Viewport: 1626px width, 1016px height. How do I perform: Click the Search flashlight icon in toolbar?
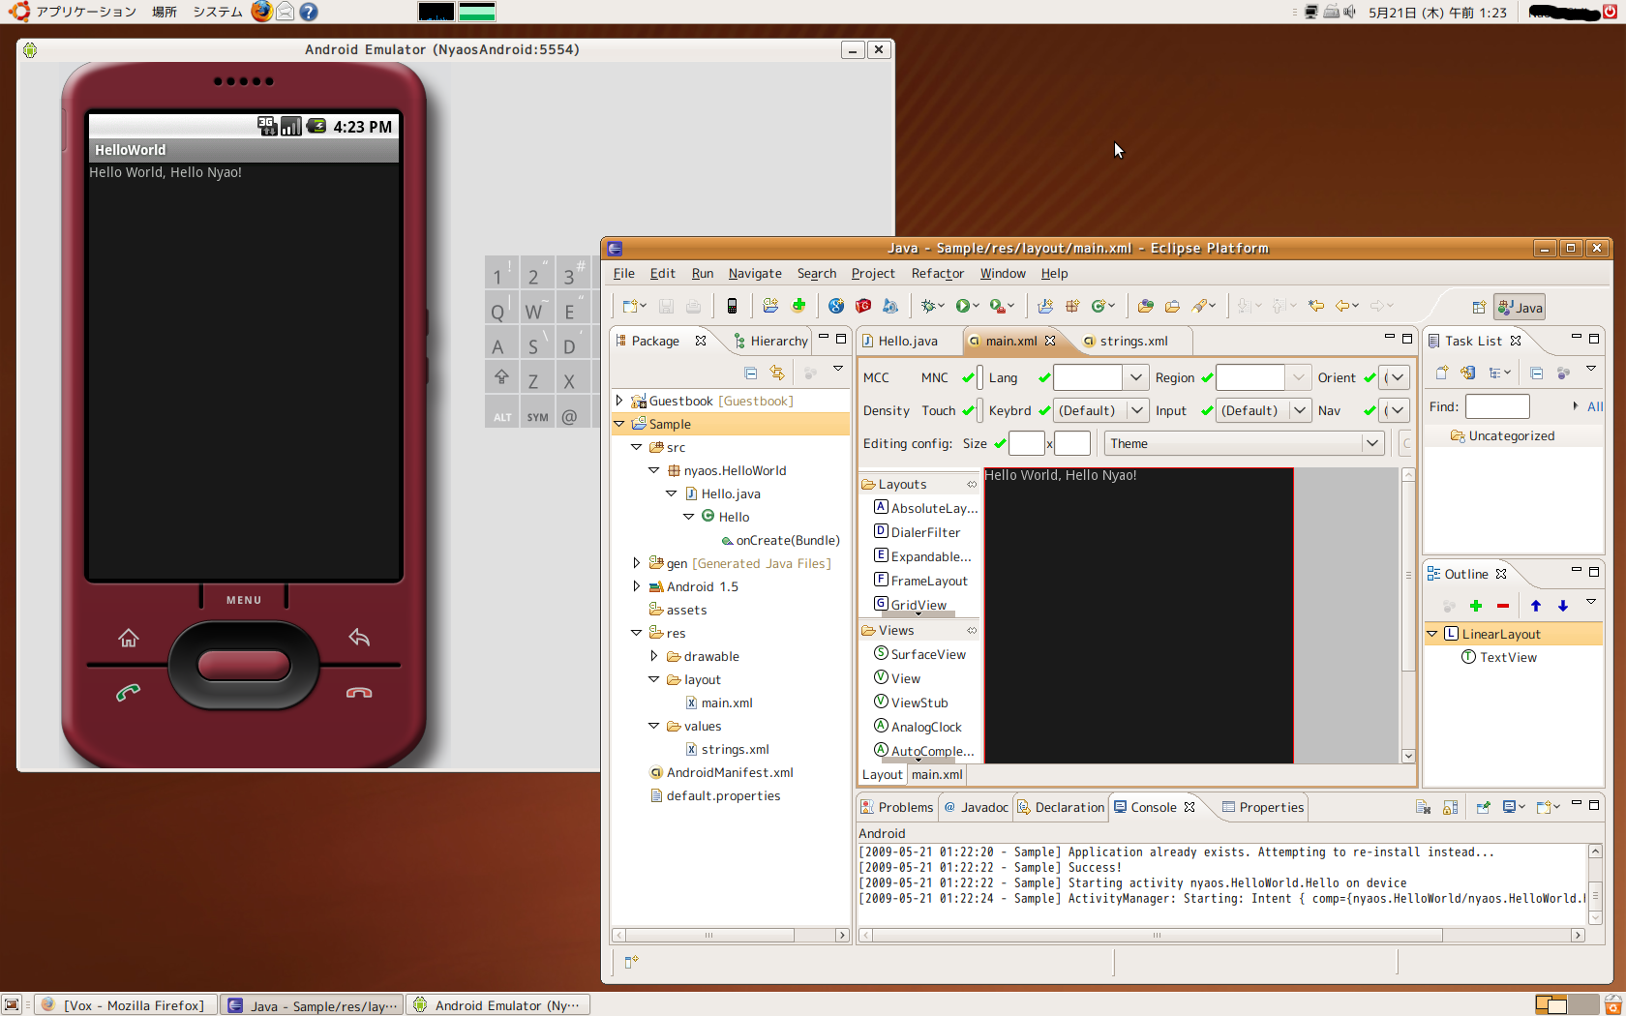point(1200,306)
